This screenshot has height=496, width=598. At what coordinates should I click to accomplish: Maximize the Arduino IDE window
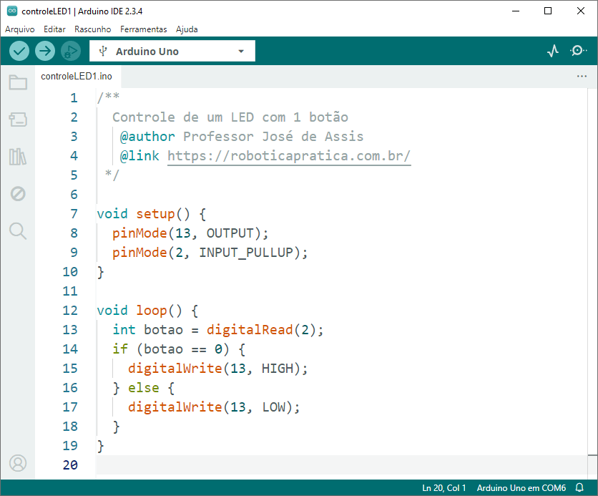(x=548, y=11)
